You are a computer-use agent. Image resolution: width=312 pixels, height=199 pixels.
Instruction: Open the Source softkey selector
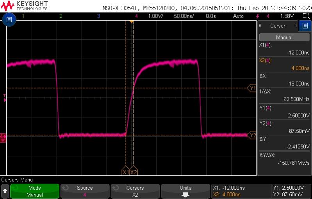(84, 191)
